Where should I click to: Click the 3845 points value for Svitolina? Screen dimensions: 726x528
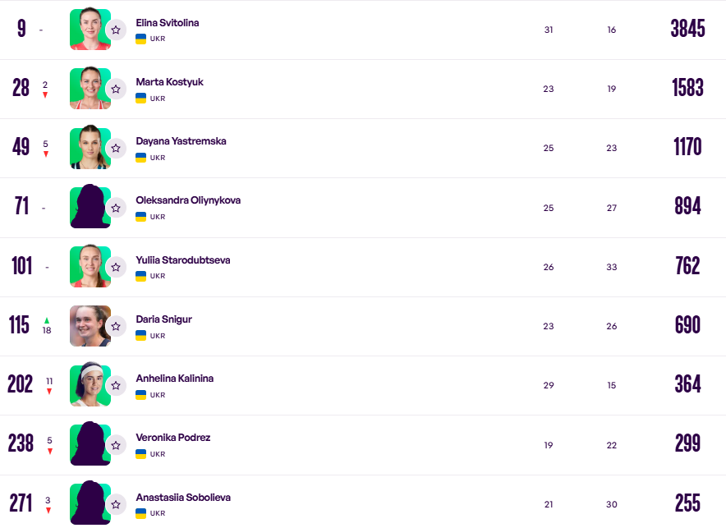click(x=687, y=29)
